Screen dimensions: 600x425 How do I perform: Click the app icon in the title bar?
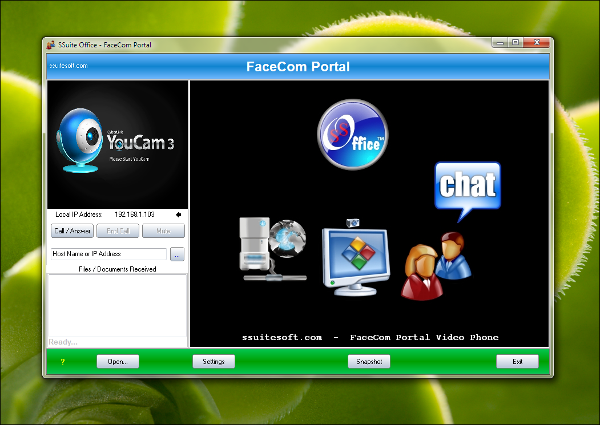tap(51, 45)
